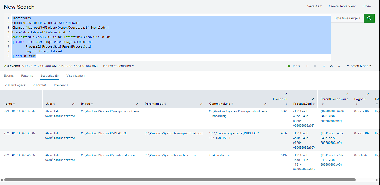The width and height of the screenshot is (380, 185).
Task: Click the sort arrows beside ProcessGuid header
Action: 313,104
